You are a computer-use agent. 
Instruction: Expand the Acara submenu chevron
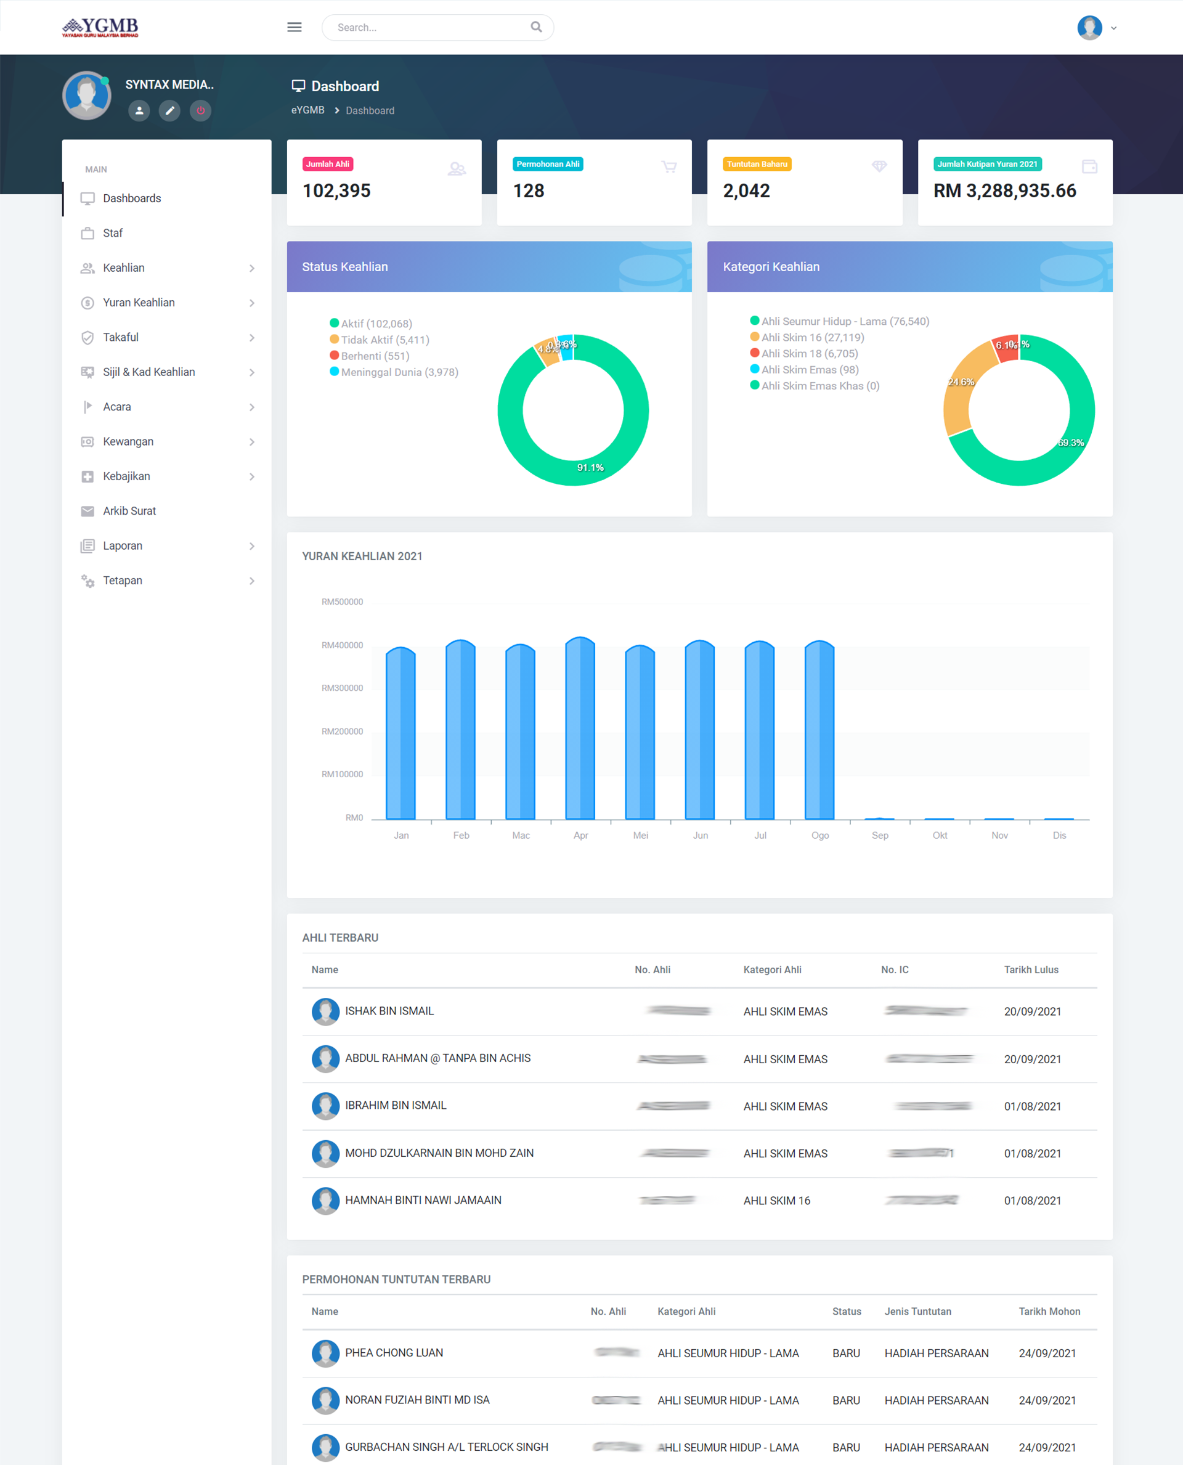pyautogui.click(x=251, y=407)
